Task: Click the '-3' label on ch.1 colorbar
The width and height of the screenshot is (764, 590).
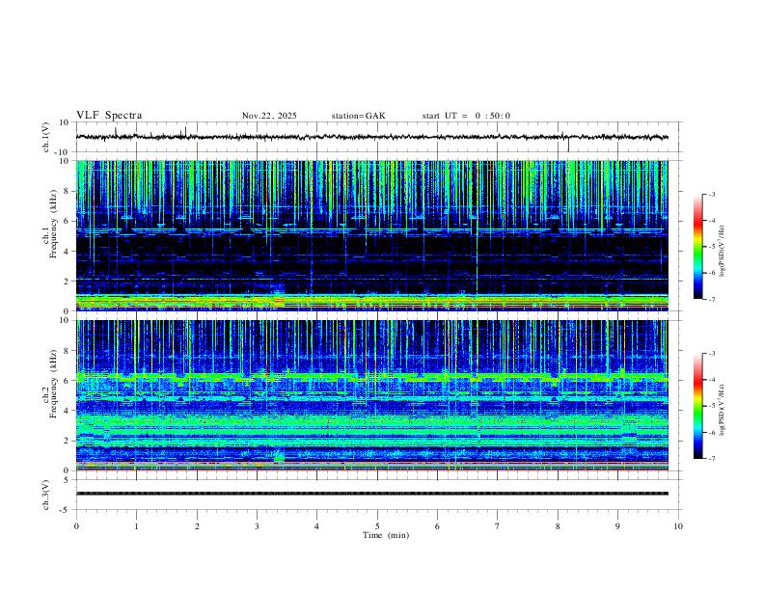Action: coord(711,194)
